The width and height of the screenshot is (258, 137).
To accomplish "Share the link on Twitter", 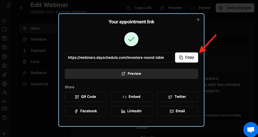I will pos(177,97).
